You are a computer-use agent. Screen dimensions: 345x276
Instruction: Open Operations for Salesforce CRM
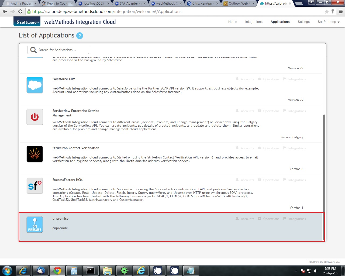(268, 79)
